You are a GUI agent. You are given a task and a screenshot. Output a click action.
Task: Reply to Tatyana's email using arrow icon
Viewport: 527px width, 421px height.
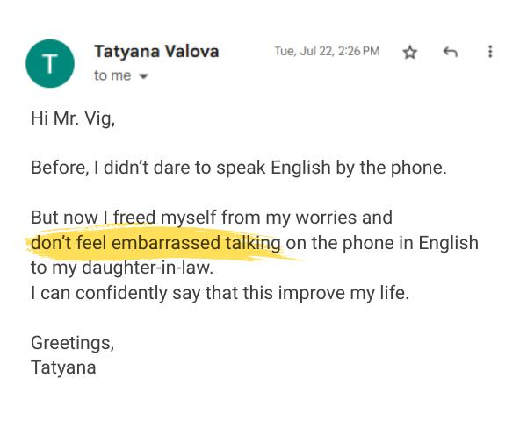tap(450, 53)
